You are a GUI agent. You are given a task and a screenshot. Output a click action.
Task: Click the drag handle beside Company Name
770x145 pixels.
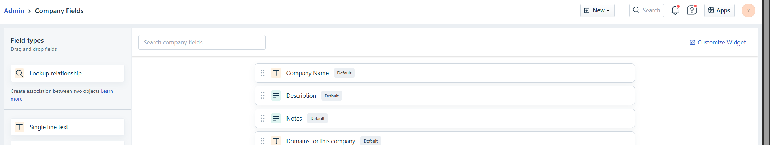tap(262, 73)
